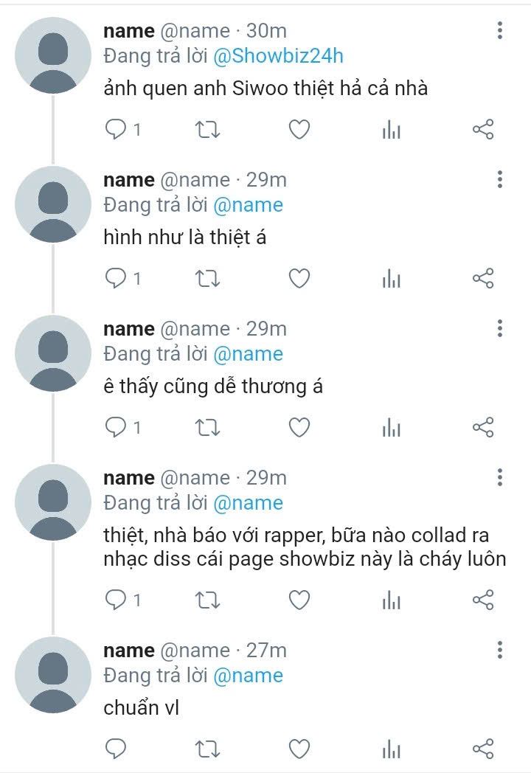Screen dimensions: 531x773
Task: Open three-dot menu on 'nhà báo với rapper' tweet
Action: tap(500, 478)
